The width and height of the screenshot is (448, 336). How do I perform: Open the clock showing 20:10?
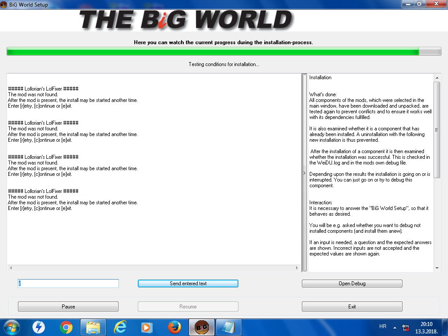coord(427,328)
